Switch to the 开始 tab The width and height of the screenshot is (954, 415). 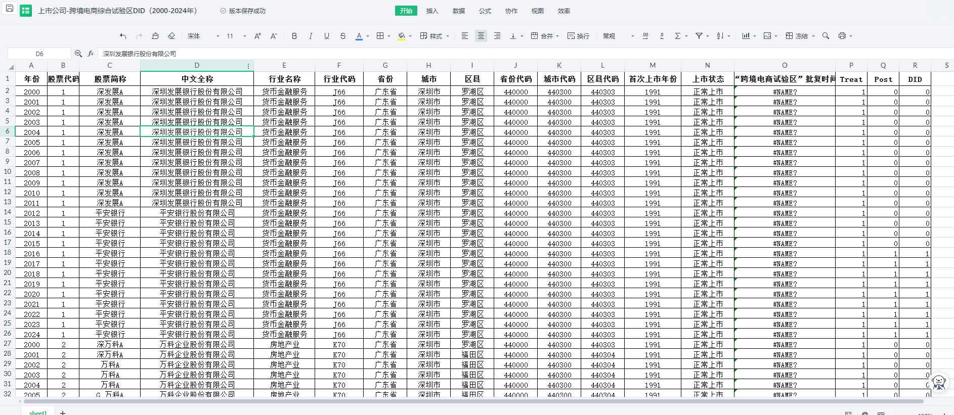coord(406,11)
